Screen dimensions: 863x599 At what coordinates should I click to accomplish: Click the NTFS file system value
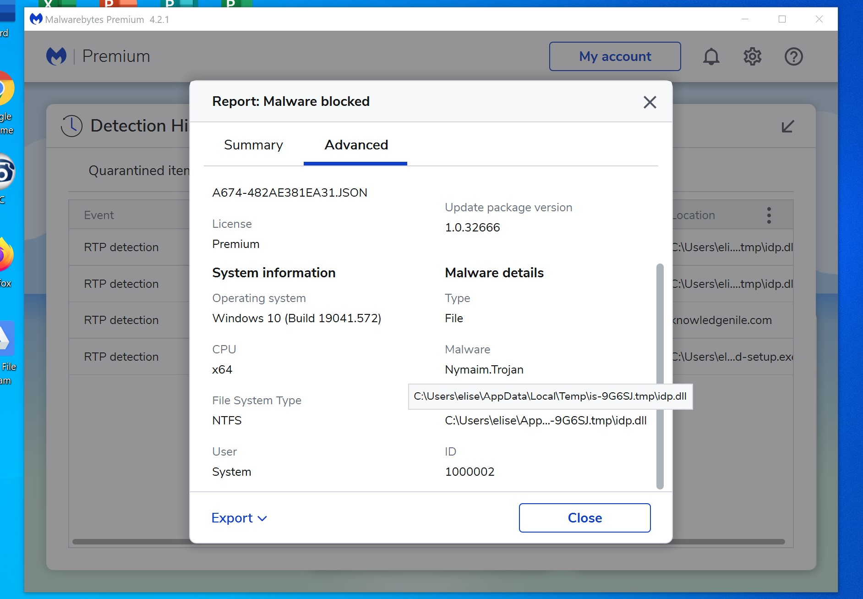pos(227,420)
